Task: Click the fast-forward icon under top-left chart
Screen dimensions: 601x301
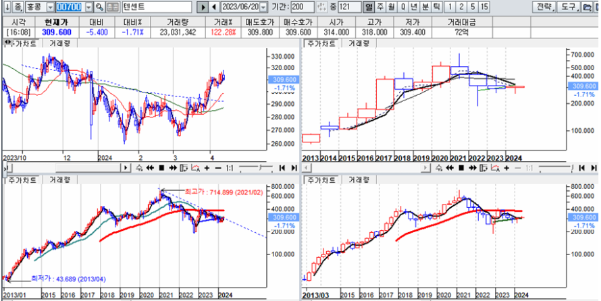Action: (172, 168)
